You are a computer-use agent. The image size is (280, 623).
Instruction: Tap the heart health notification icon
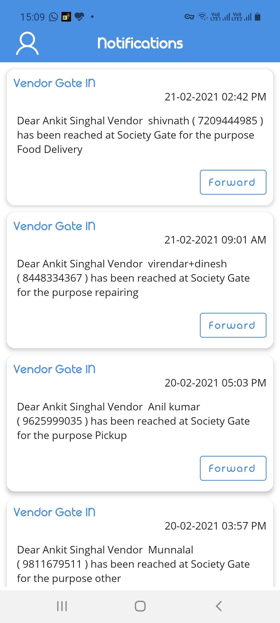[x=79, y=17]
